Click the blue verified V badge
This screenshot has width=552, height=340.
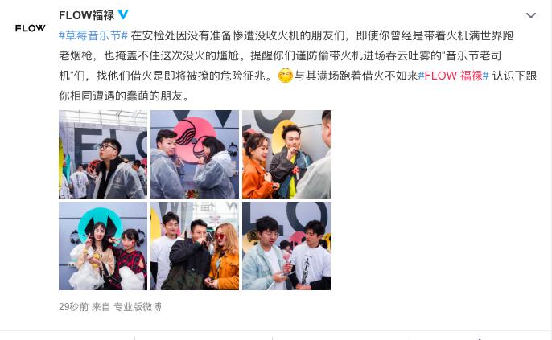(123, 14)
